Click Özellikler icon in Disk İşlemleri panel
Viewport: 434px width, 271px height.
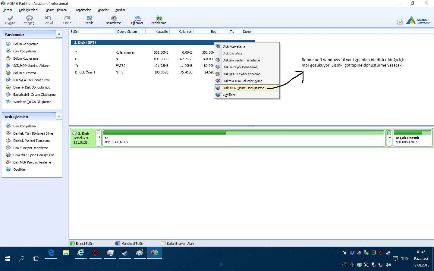click(8, 170)
